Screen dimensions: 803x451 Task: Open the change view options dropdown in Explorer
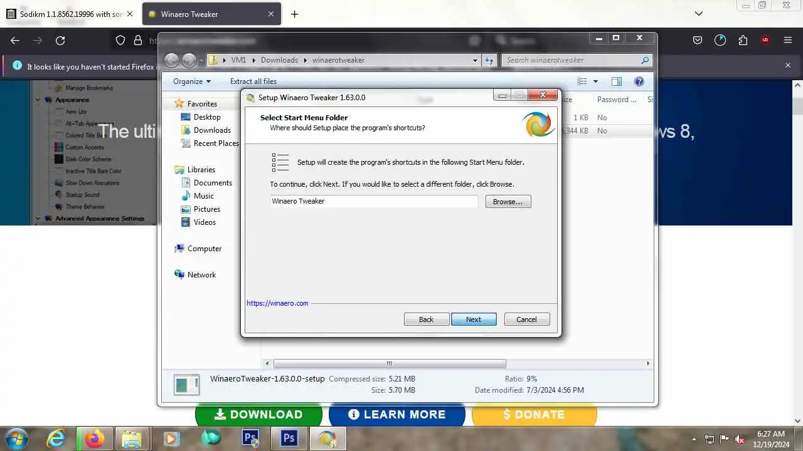pyautogui.click(x=596, y=81)
